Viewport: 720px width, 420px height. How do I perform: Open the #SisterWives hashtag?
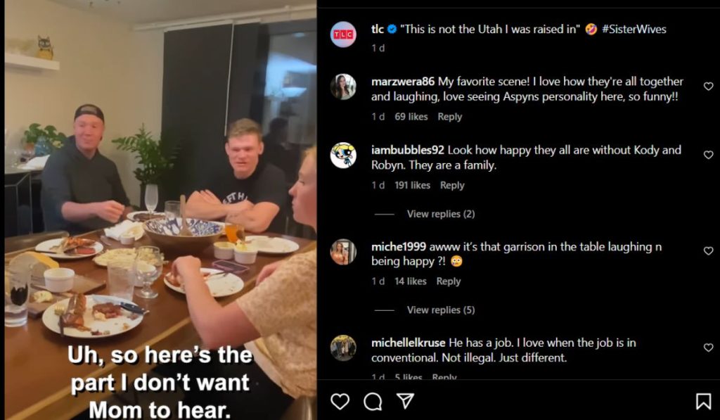pos(634,30)
